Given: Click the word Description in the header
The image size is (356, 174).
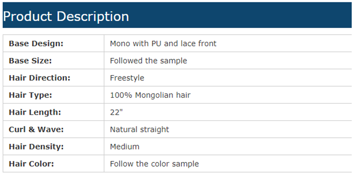Looking at the screenshot, I should [93, 16].
